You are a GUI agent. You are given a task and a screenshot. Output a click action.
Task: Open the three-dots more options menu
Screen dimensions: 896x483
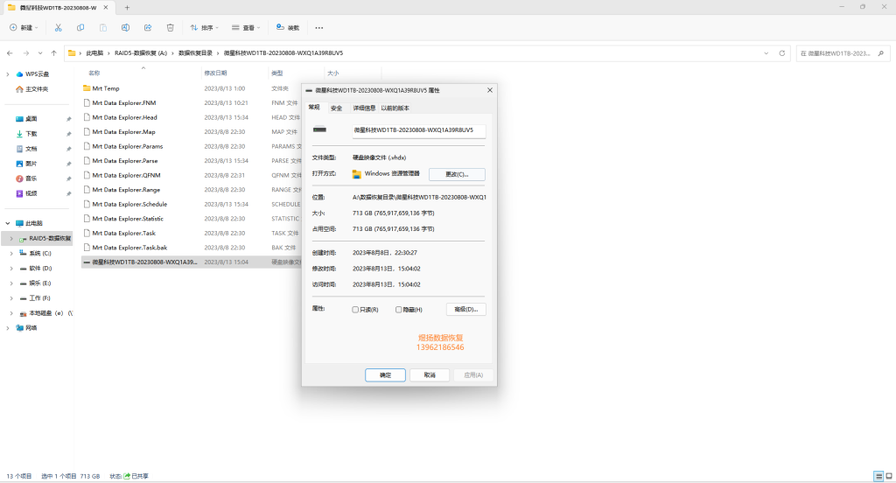point(318,27)
